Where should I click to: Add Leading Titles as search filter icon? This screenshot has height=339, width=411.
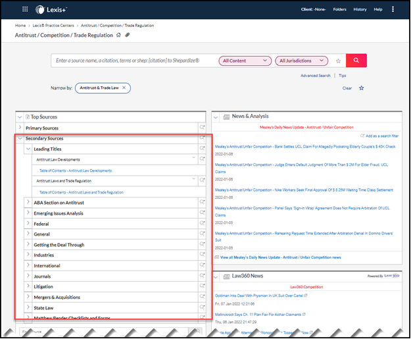(202, 148)
